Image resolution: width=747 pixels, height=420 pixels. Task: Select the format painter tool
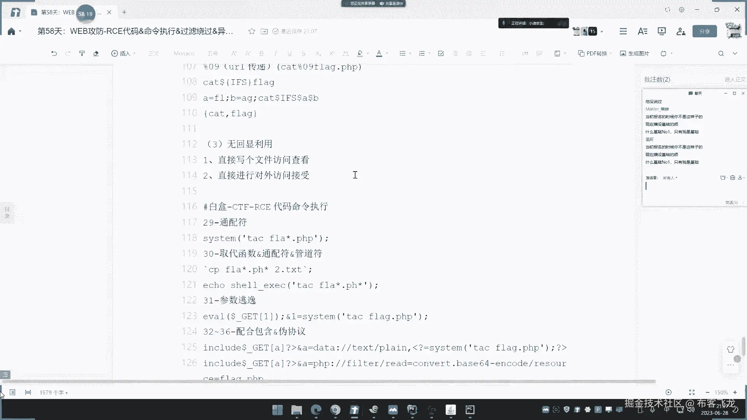coord(82,53)
